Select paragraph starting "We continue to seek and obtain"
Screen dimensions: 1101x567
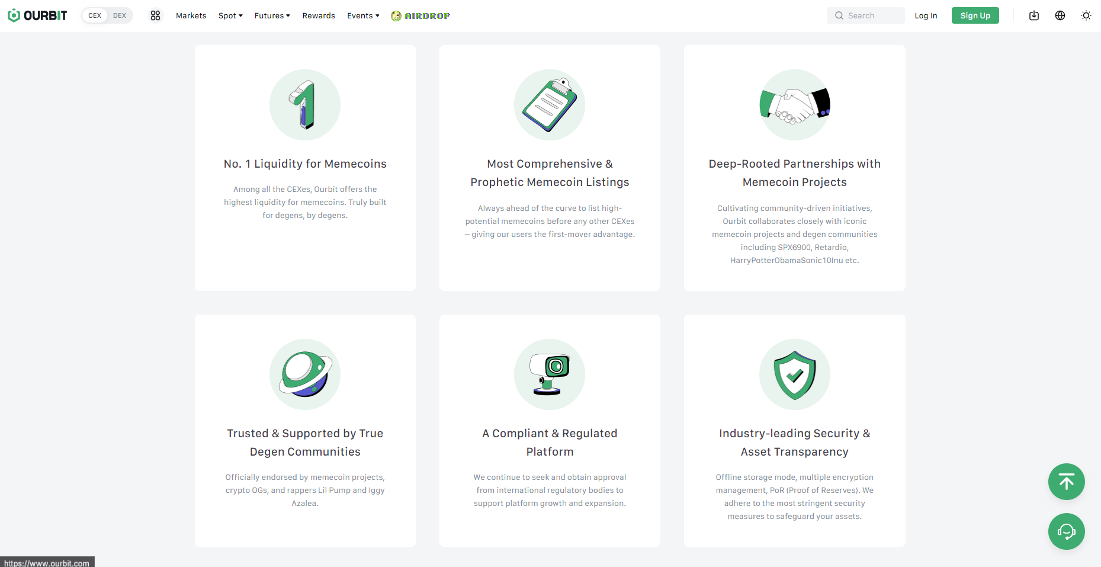coord(550,491)
